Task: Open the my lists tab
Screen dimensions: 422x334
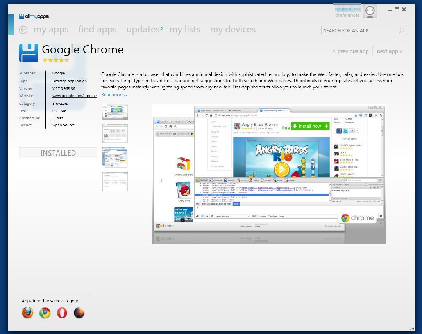Action: [185, 29]
